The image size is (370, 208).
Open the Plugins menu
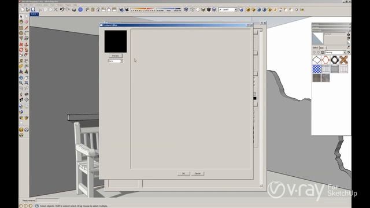point(68,5)
